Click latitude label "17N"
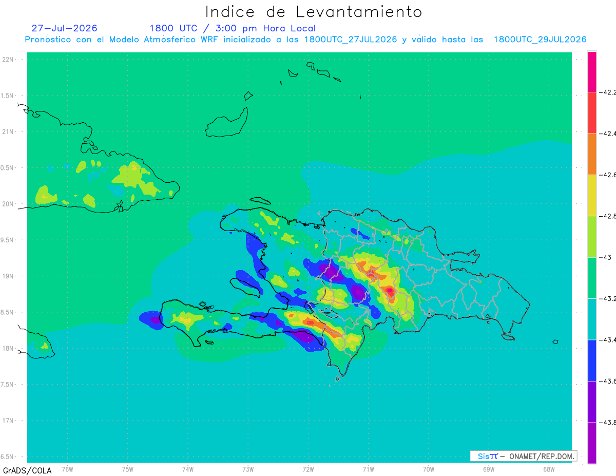The image size is (616, 476). point(8,421)
